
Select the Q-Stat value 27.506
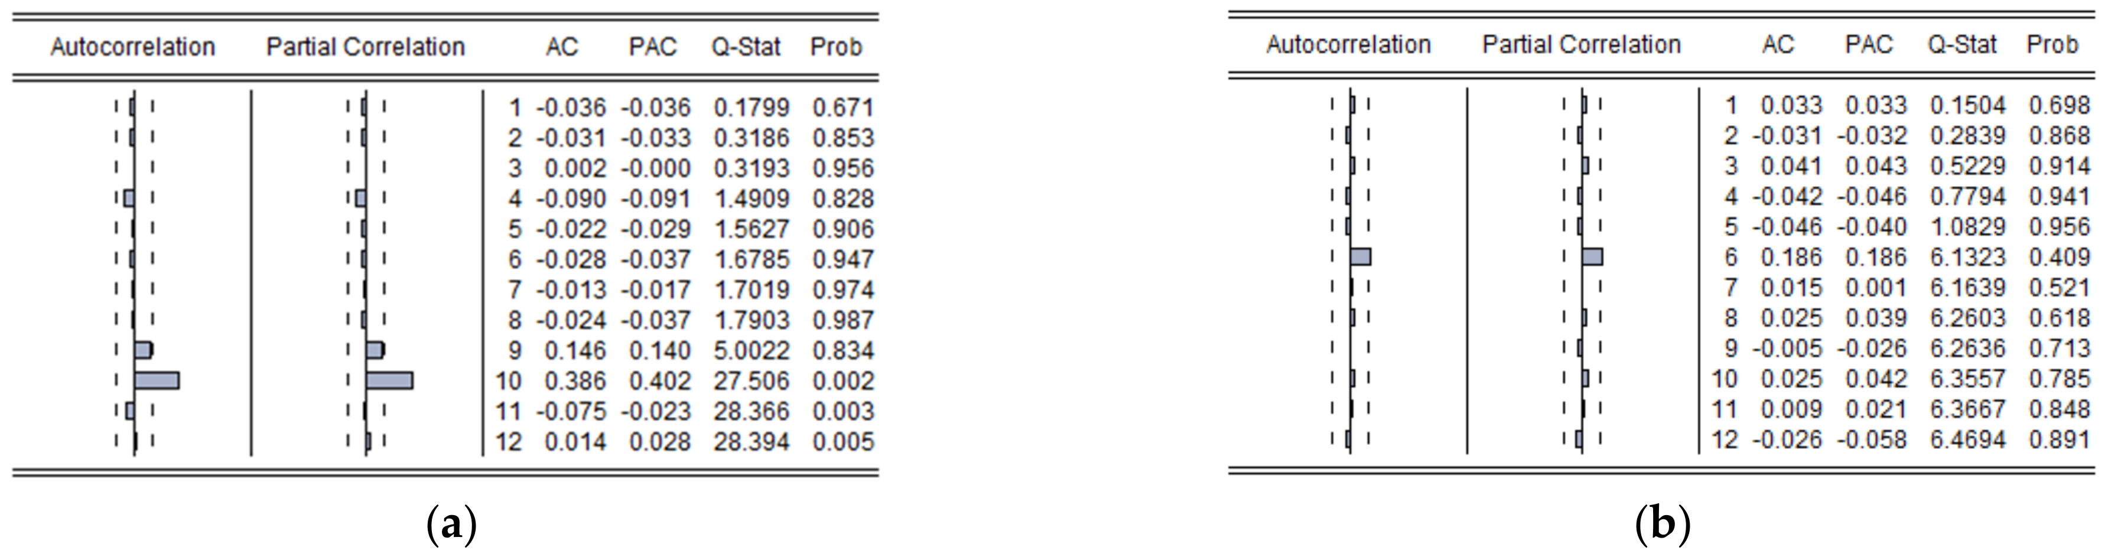click(x=752, y=380)
